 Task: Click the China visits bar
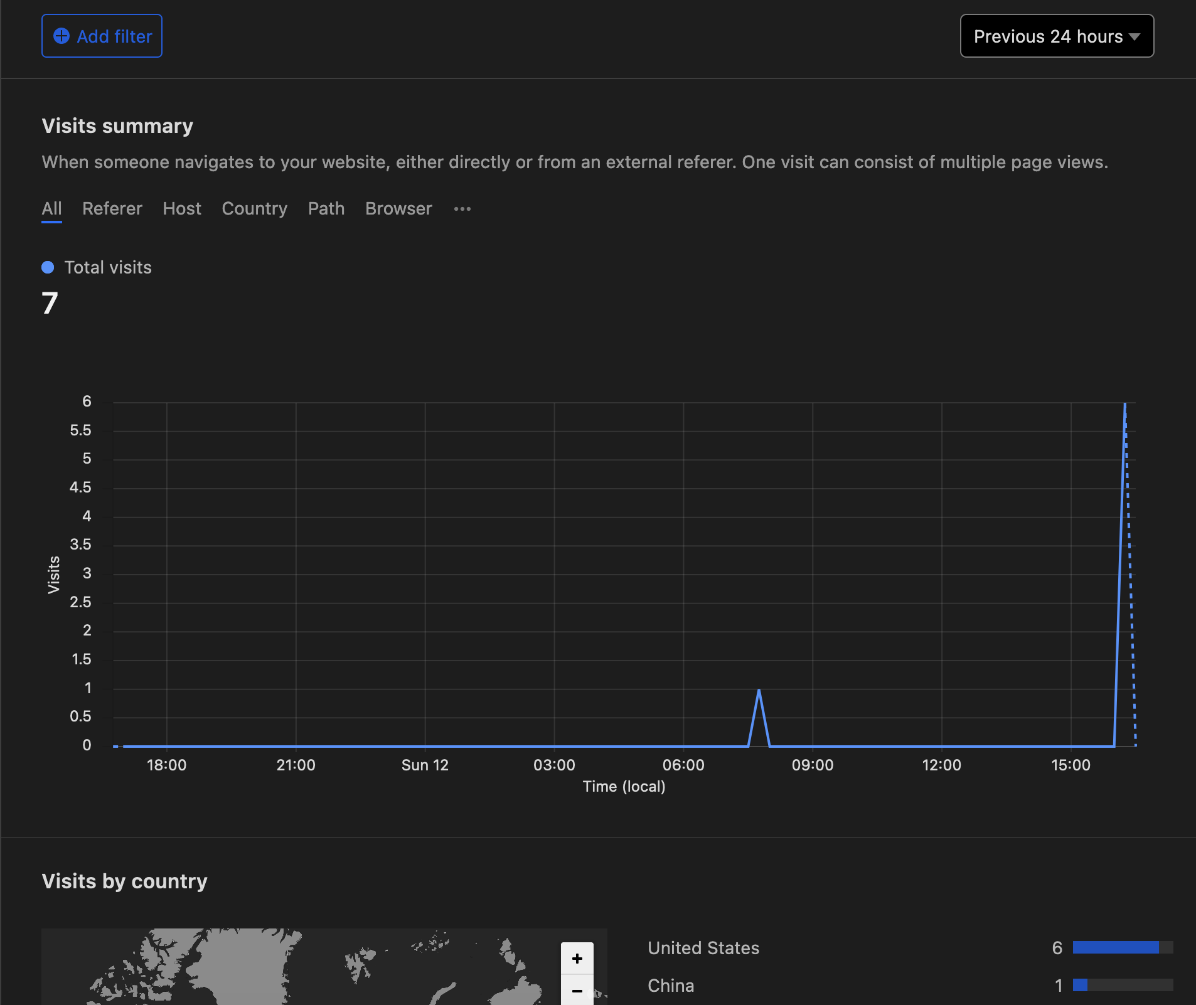1080,985
